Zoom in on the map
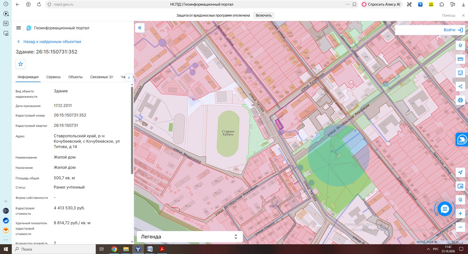 [460, 213]
